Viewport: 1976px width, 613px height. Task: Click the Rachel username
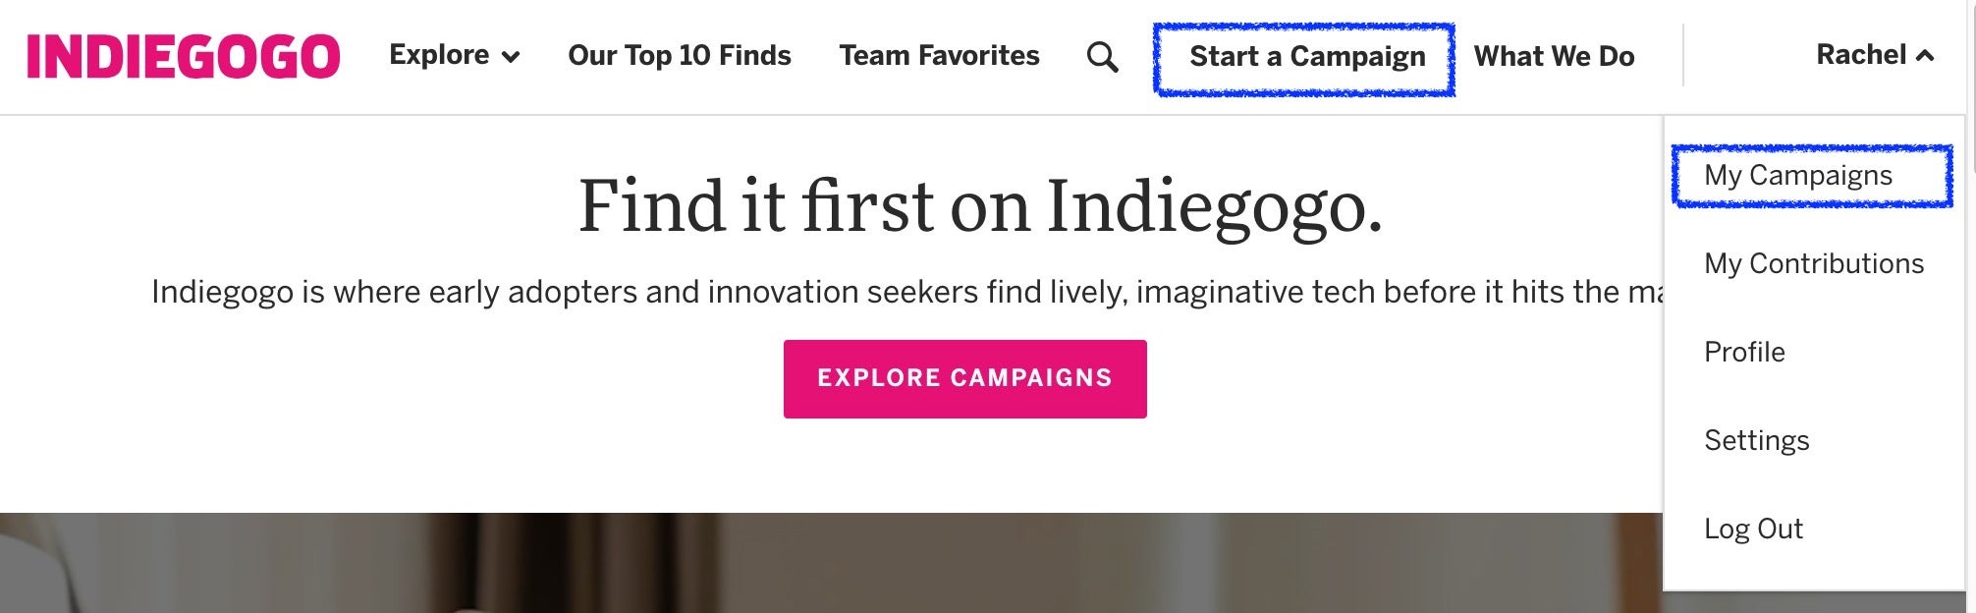point(1861,55)
